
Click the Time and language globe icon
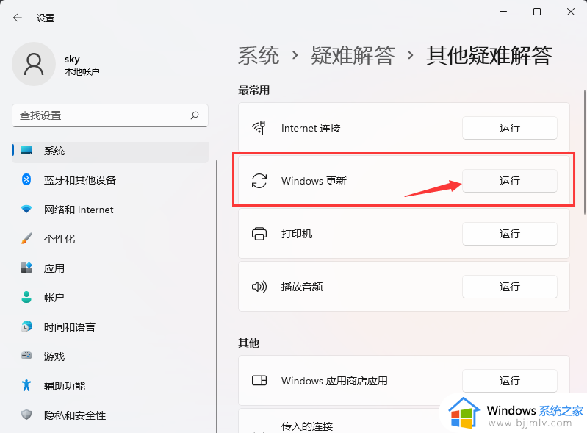(26, 326)
